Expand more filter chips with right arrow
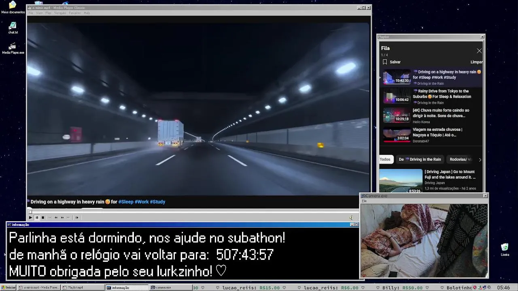 point(480,160)
